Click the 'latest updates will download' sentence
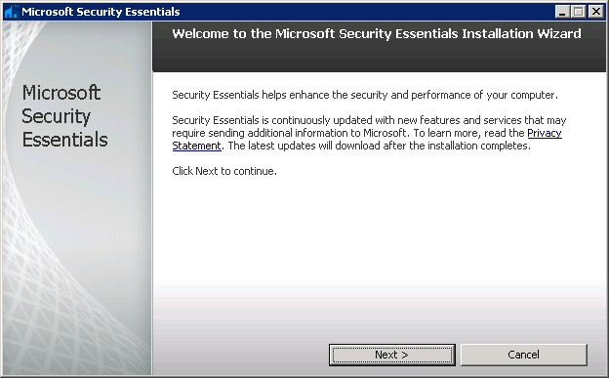Screen dimensions: 609x378 pos(379,146)
